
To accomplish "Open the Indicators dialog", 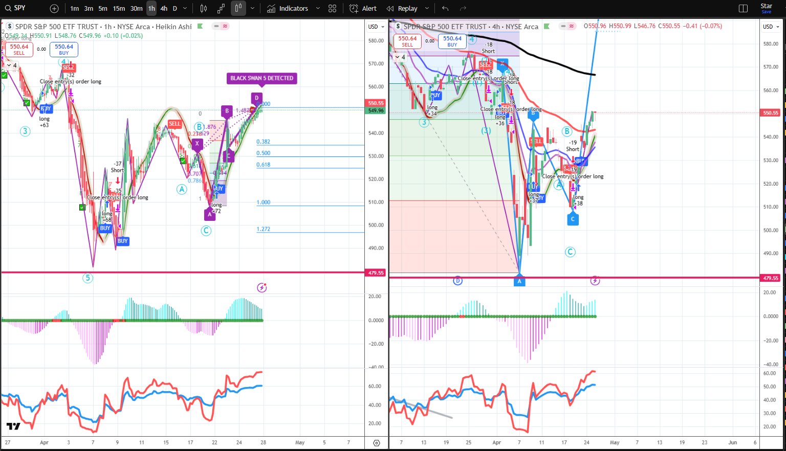I will pos(288,9).
